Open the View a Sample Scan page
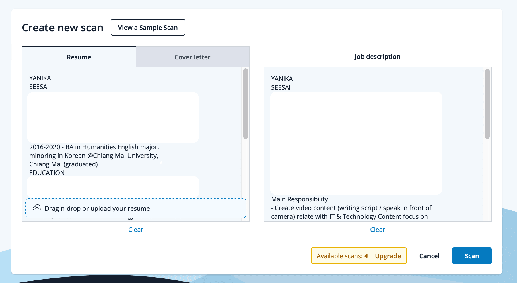517x283 pixels. click(148, 28)
